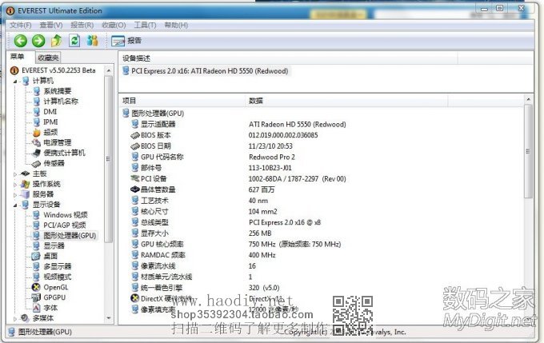Open 超频 overclock page in the tree
Image resolution: width=544 pixels, height=343 pixels.
50,132
